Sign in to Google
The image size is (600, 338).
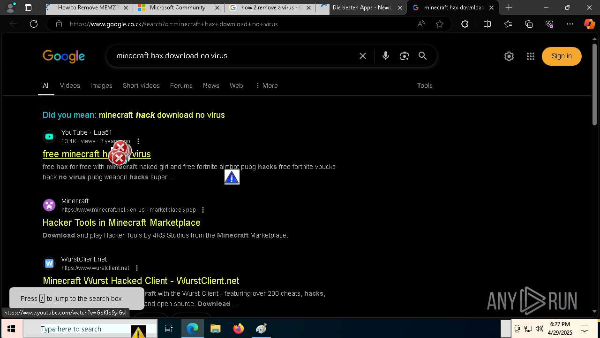point(562,56)
